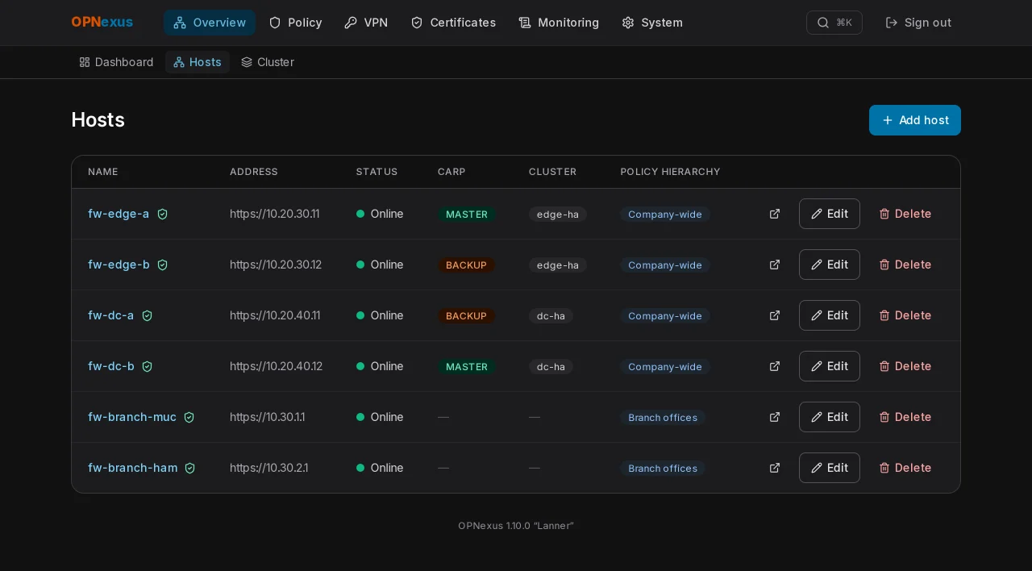1032x571 pixels.
Task: Open external link for fw-edge-b
Action: [x=775, y=265]
